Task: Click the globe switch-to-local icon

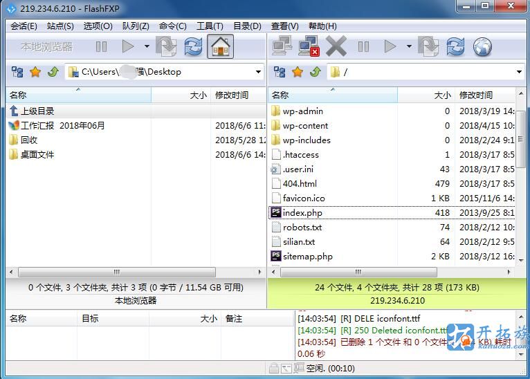Action: pos(482,46)
